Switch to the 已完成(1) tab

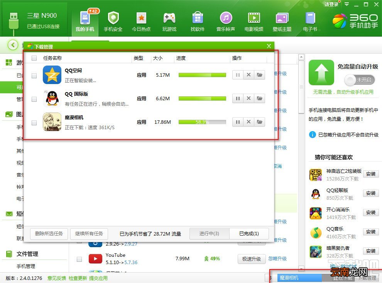pos(249,234)
